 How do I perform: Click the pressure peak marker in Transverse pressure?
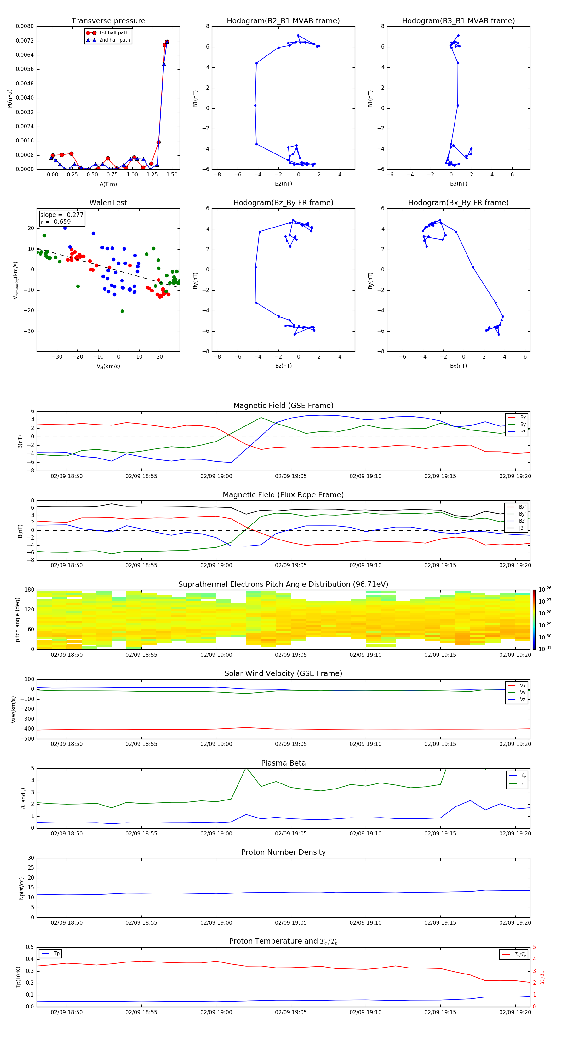pos(167,42)
